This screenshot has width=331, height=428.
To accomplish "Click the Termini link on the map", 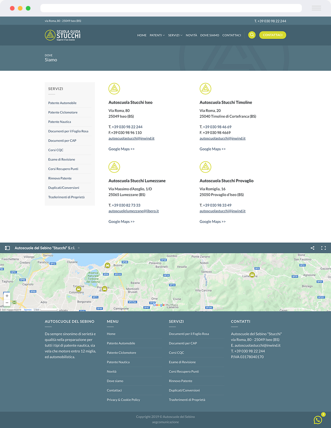I will pos(28,310).
